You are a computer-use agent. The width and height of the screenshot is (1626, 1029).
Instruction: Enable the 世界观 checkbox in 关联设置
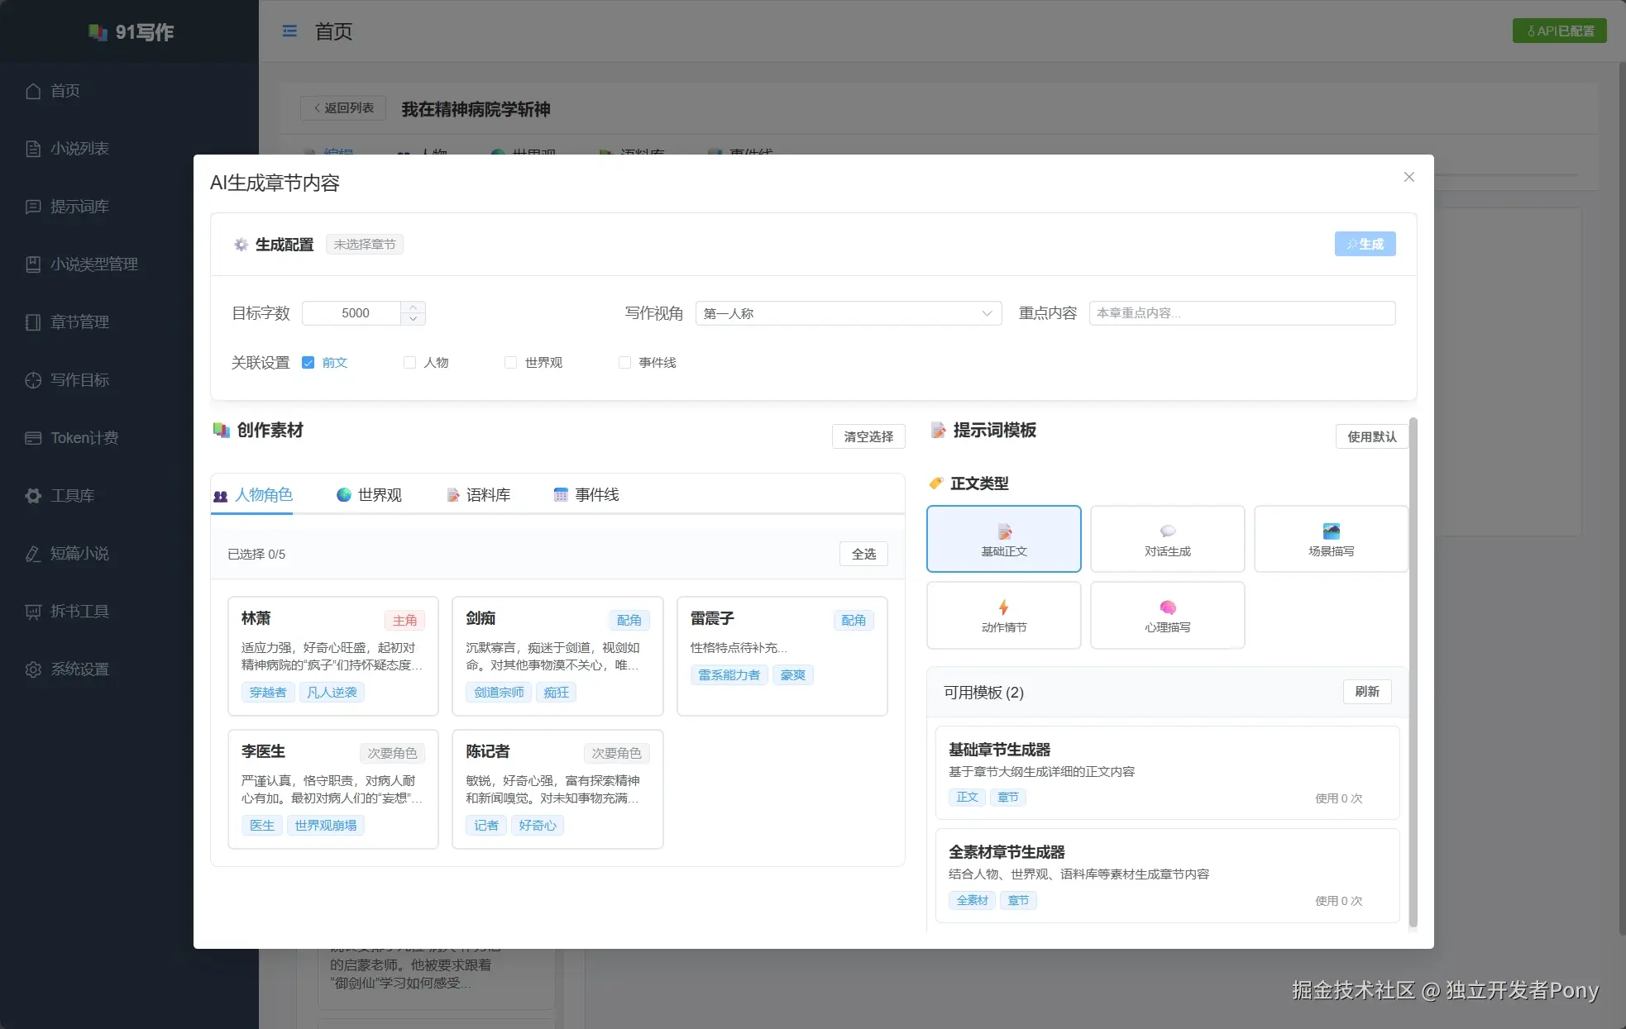(x=509, y=362)
